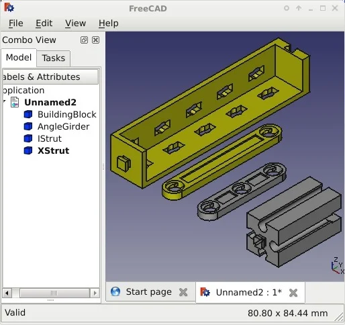This screenshot has height=325, width=345.
Task: Select XStrut in the model tree
Action: pos(54,150)
